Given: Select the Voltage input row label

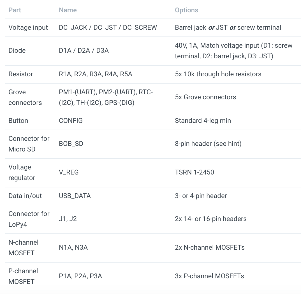Looking at the screenshot, I should tap(28, 27).
